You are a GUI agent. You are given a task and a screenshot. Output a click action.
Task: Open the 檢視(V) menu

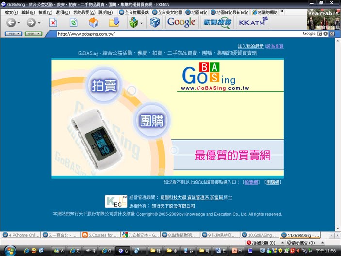click(x=46, y=12)
